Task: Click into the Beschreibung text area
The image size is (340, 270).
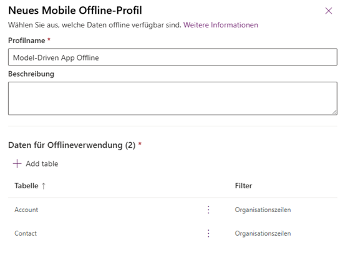Action: (173, 99)
